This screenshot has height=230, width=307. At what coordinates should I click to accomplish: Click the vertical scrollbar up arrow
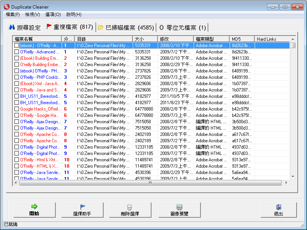[x=293, y=39]
